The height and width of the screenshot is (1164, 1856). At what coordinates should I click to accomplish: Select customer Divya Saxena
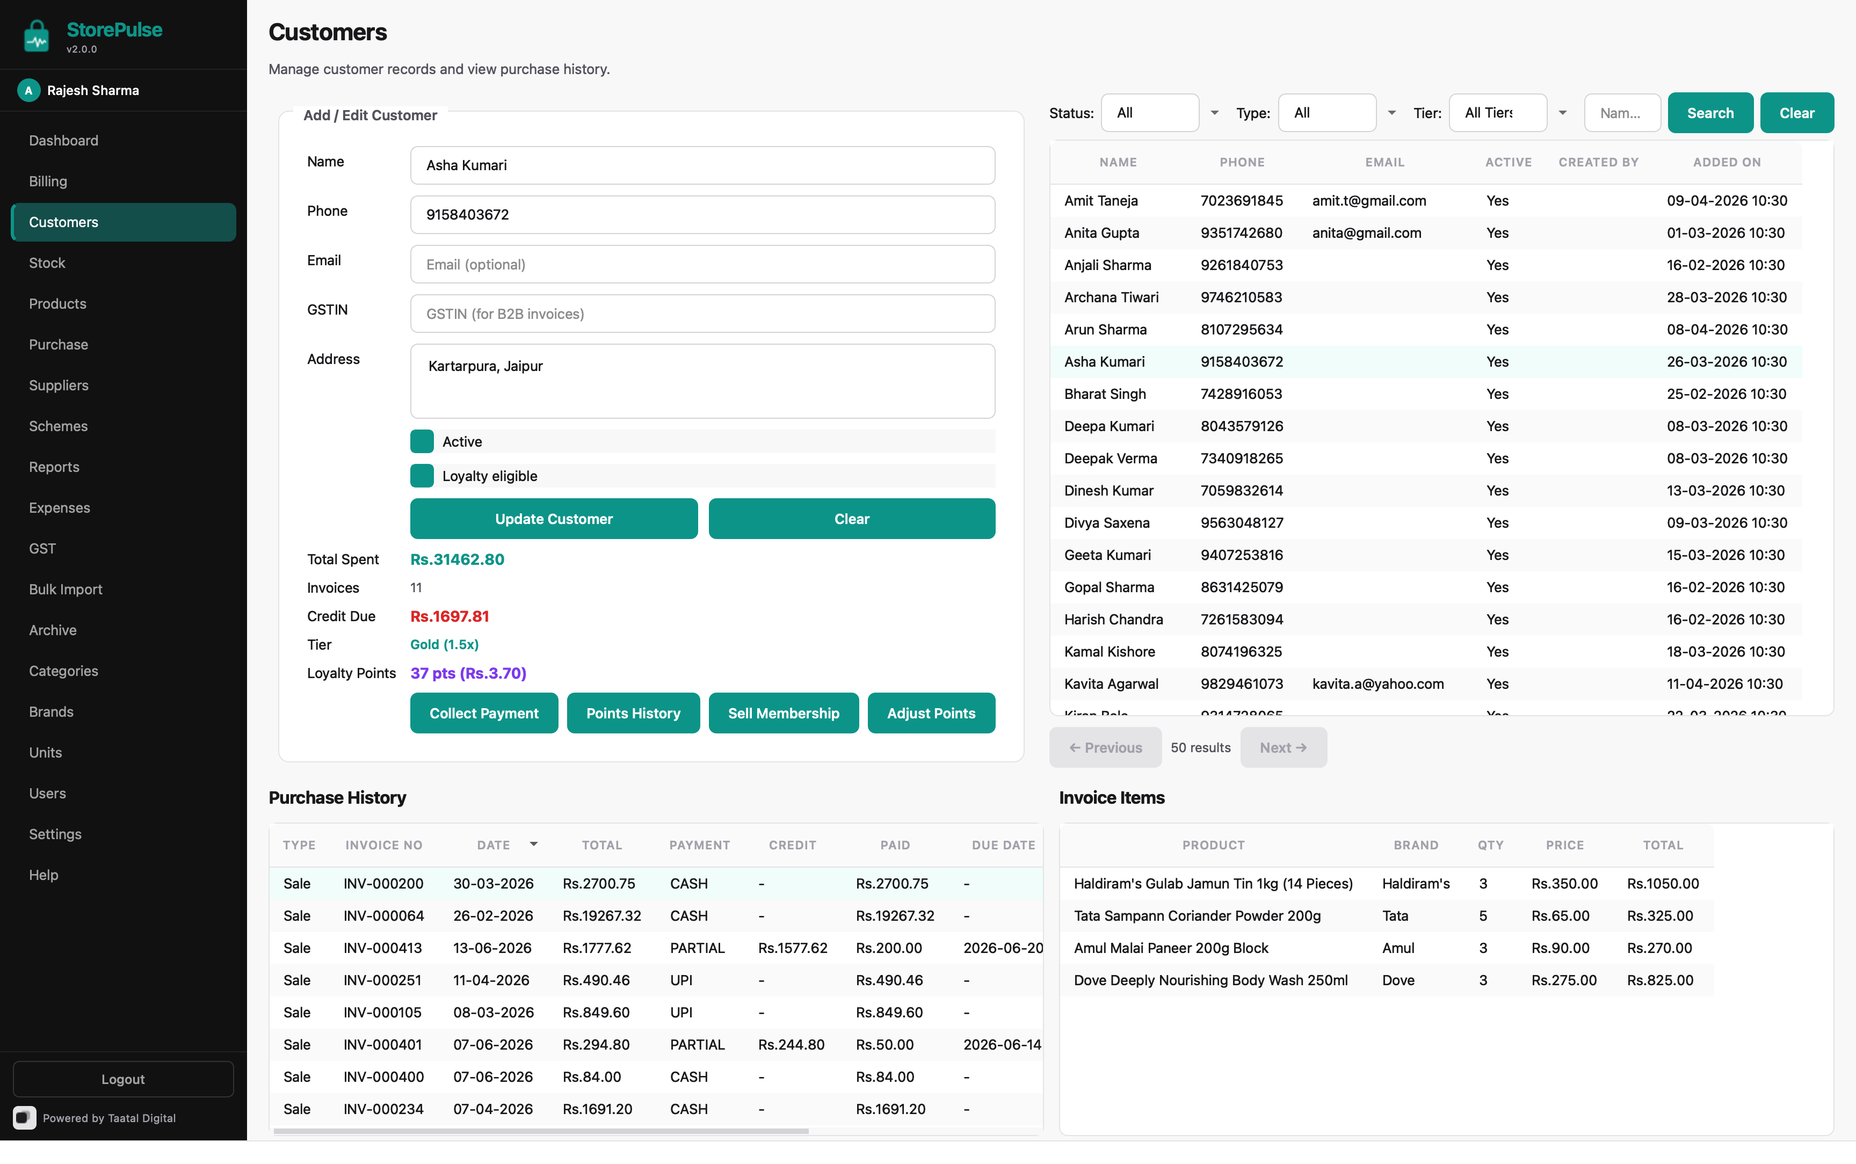click(1426, 523)
